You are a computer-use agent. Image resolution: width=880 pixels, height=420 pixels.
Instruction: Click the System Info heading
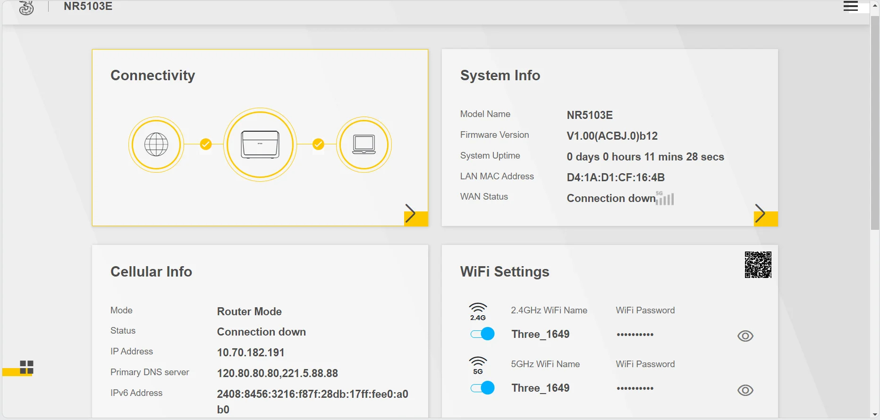500,76
